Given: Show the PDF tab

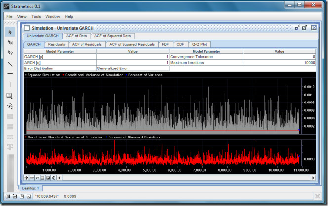Looking at the screenshot, I should [165, 44].
